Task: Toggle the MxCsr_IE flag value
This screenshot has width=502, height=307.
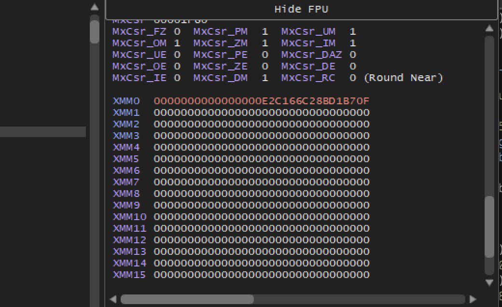Action: point(177,78)
